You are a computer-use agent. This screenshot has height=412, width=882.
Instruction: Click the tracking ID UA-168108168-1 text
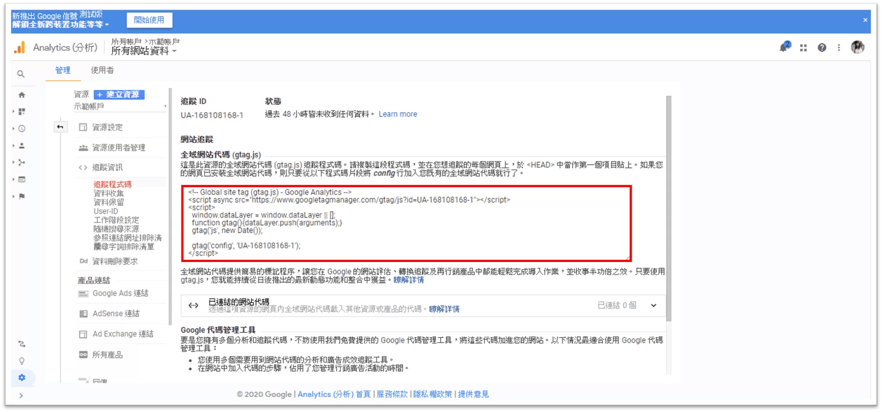point(212,115)
